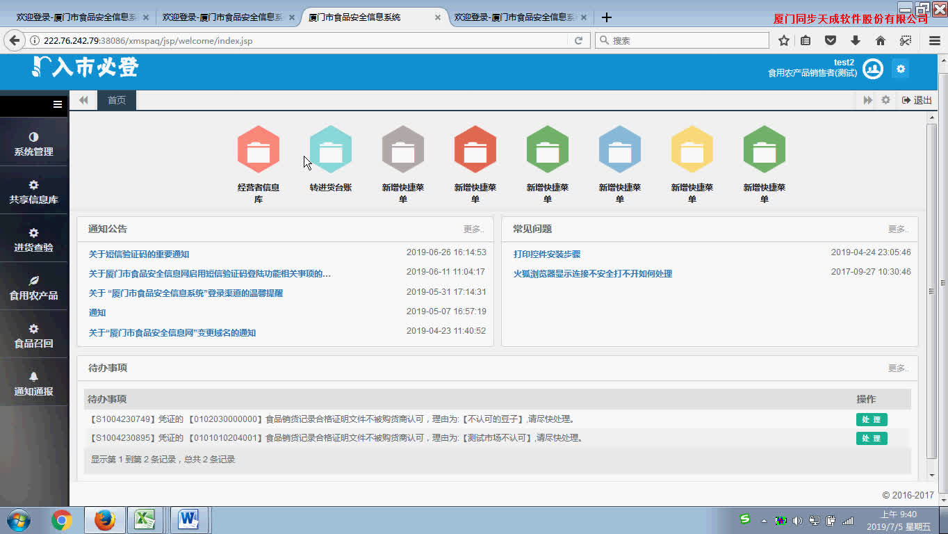
Task: Click the user avatar icon in header
Action: click(873, 69)
